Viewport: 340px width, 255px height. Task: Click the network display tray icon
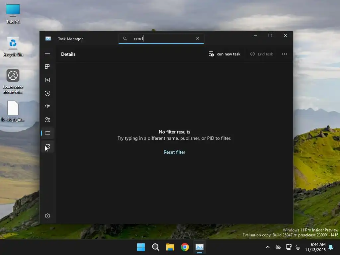coord(289,247)
